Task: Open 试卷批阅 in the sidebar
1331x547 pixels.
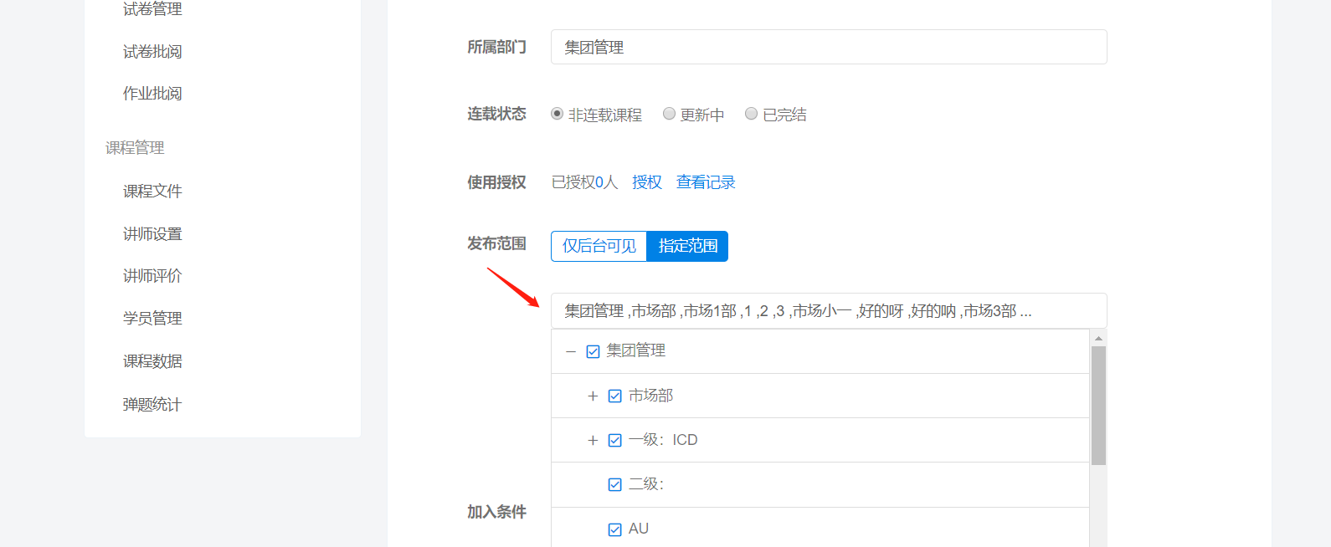Action: click(x=152, y=52)
